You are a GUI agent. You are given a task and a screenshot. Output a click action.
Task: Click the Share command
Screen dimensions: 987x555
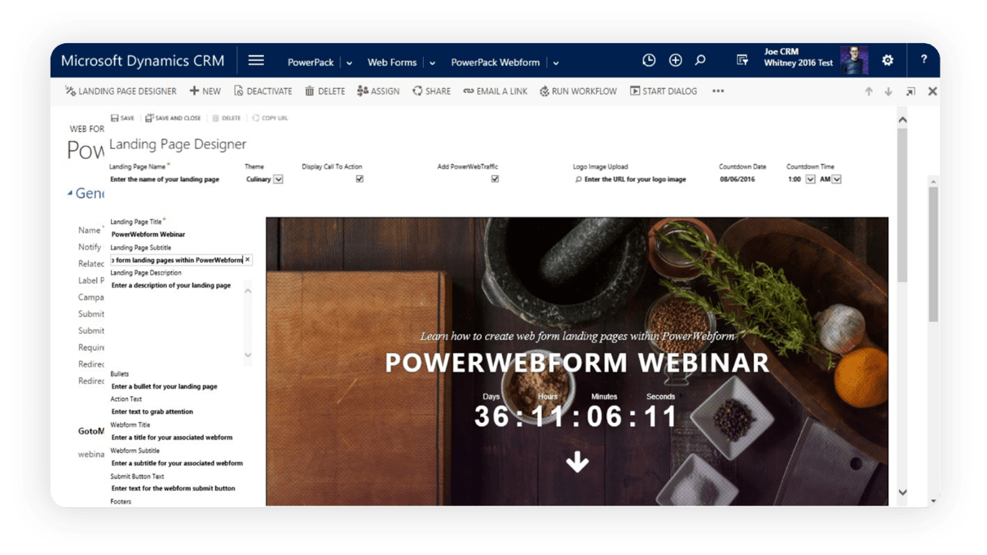(x=431, y=91)
